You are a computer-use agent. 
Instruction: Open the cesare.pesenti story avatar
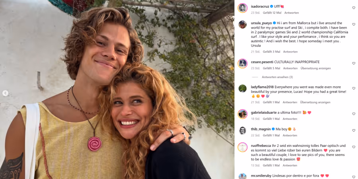point(243,64)
